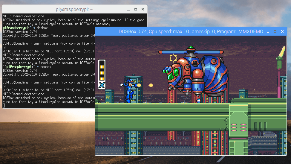The image size is (291, 164).
Task: Click the terminal cursor block at bottom
Action: [x=4, y=106]
